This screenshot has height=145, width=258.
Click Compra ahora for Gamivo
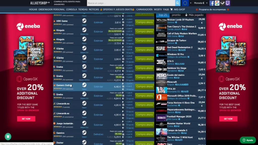pyautogui.click(x=144, y=134)
